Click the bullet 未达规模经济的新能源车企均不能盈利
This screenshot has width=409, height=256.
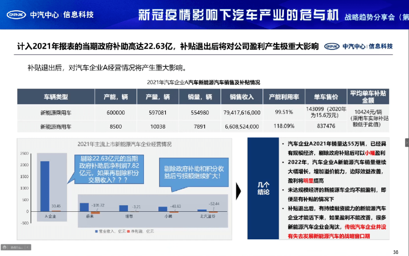337,194
